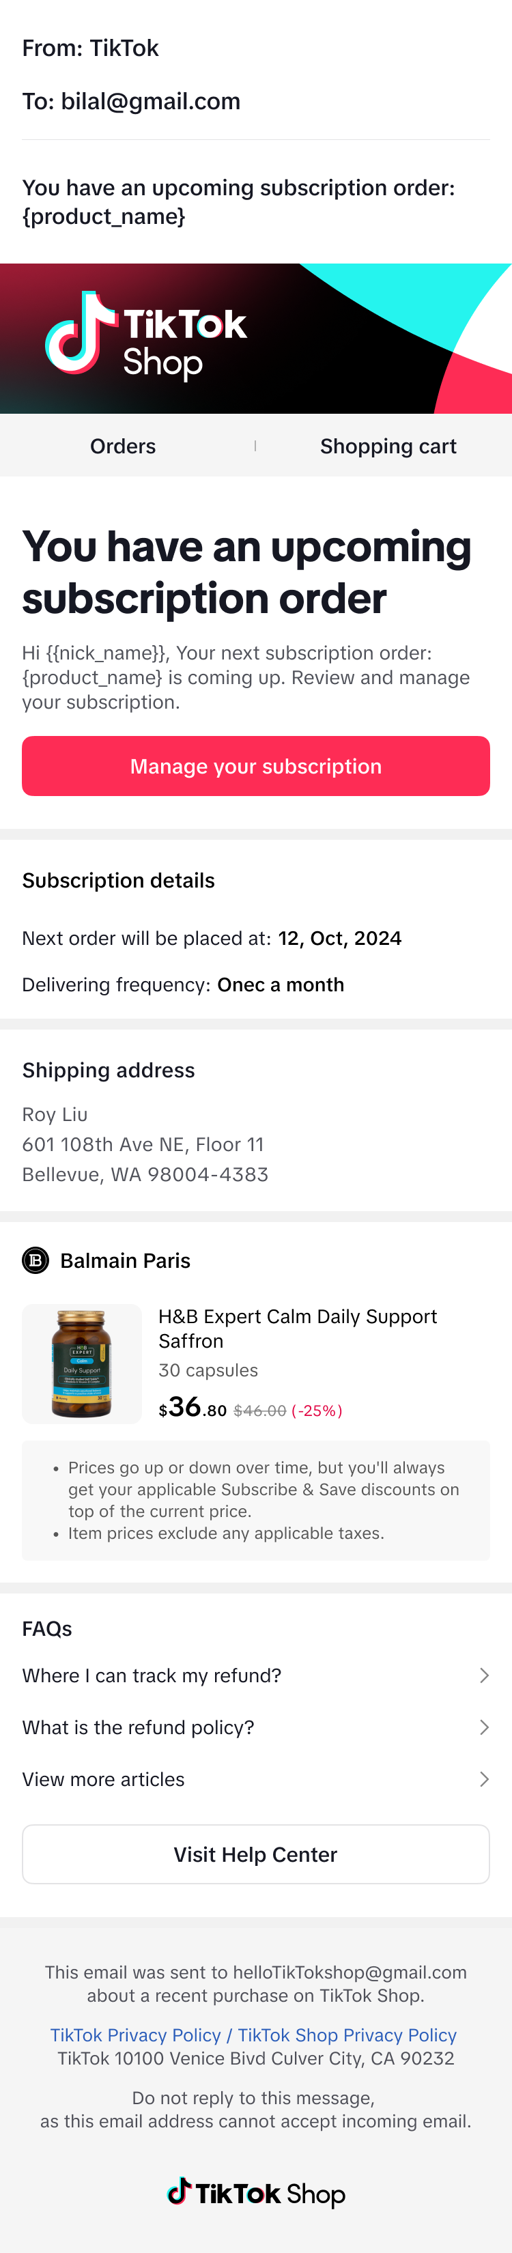Screen dimensions: 512x2253
Task: Click the Visit Help Center button
Action: (255, 1854)
